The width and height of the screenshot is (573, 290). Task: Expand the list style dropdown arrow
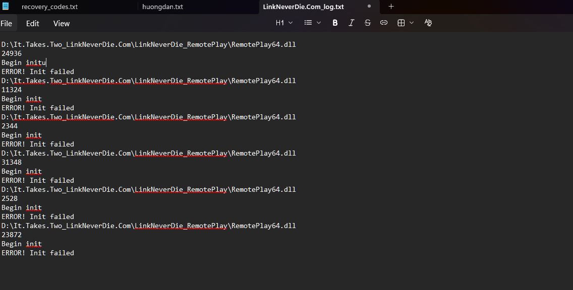point(319,23)
